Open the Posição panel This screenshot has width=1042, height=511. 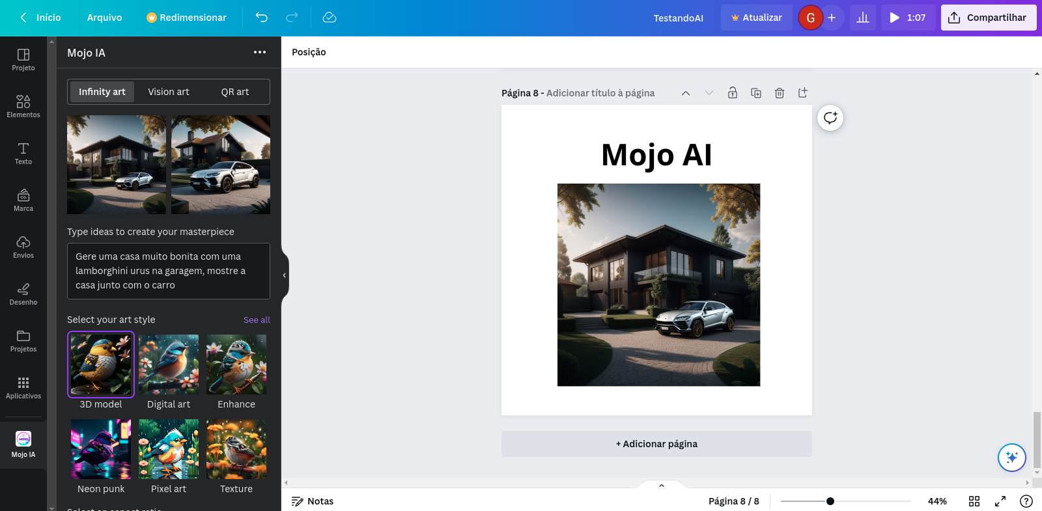(x=309, y=52)
